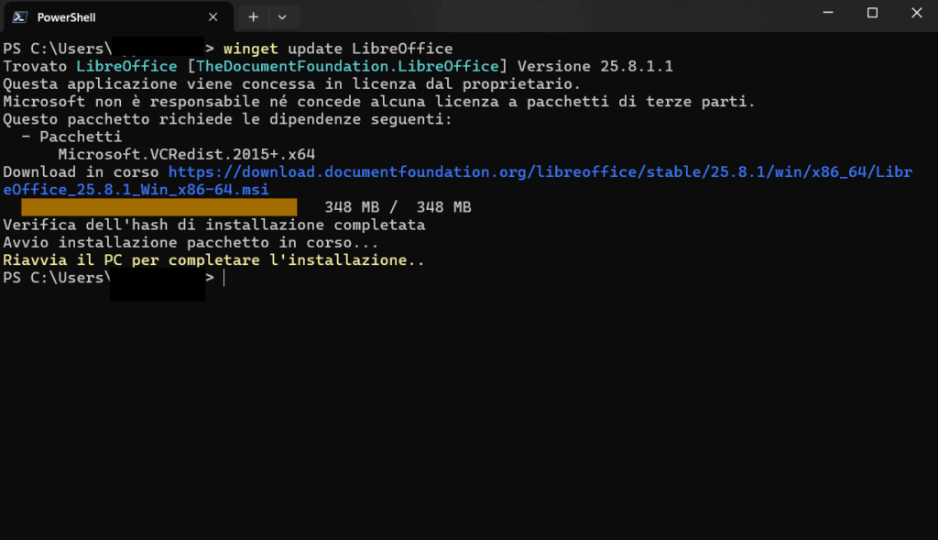Click the '- Pacchetti' line
This screenshot has height=540, width=938.
pyautogui.click(x=71, y=137)
